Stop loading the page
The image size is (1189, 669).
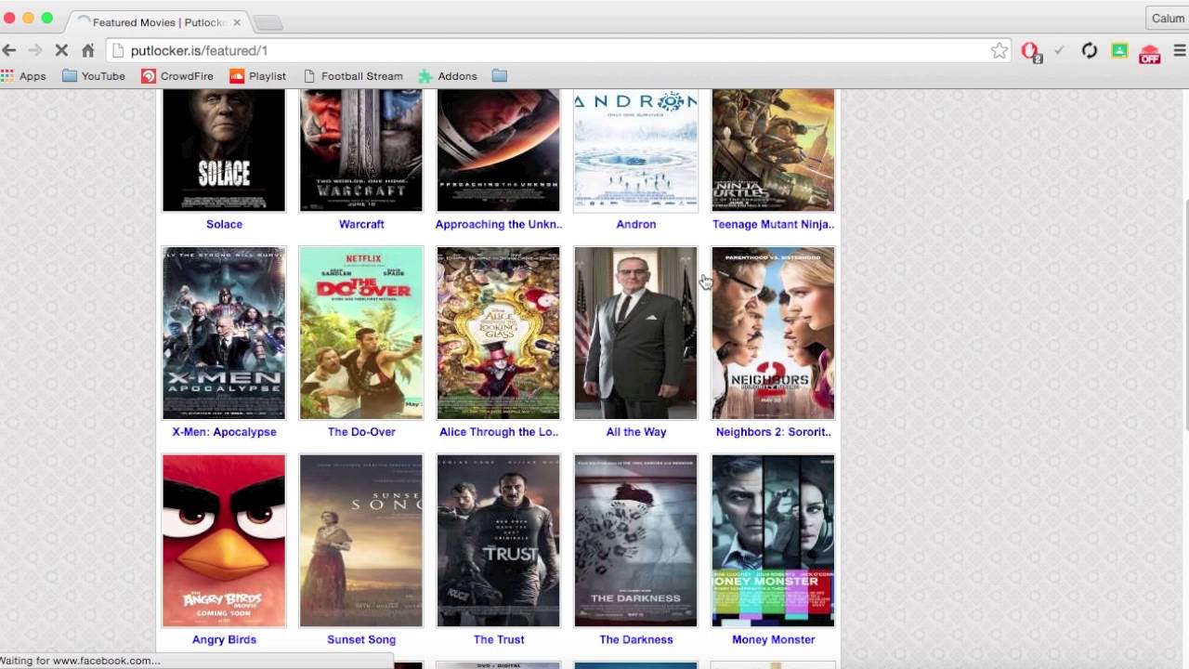(61, 50)
